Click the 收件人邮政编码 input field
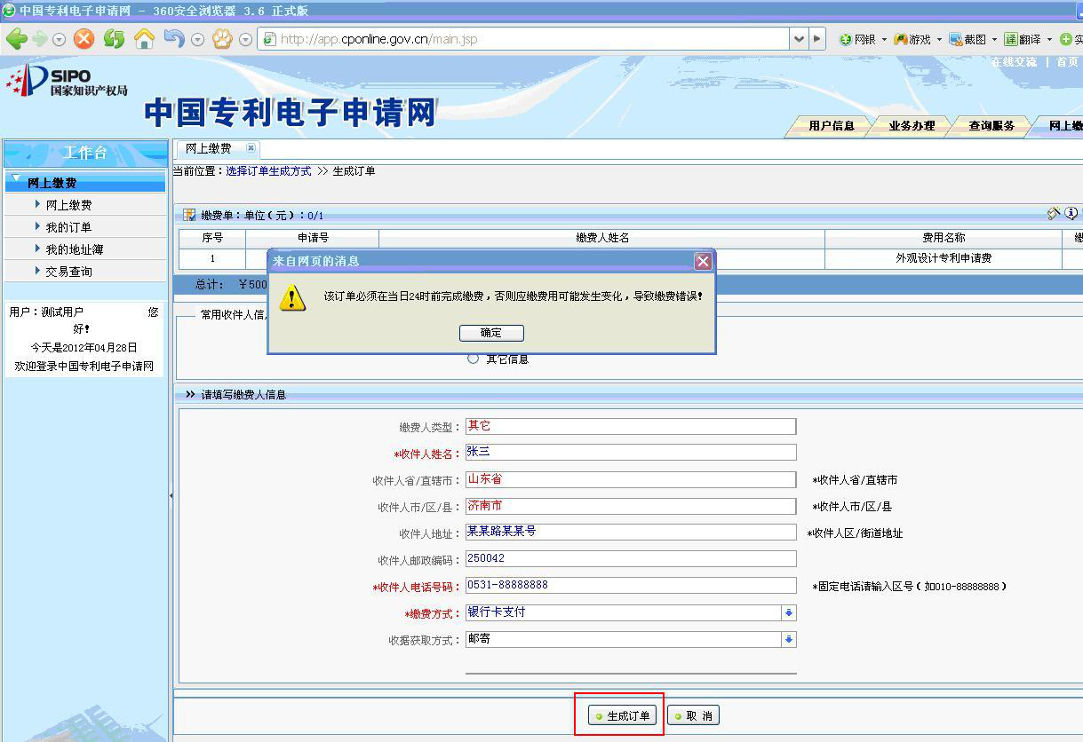 pos(630,559)
